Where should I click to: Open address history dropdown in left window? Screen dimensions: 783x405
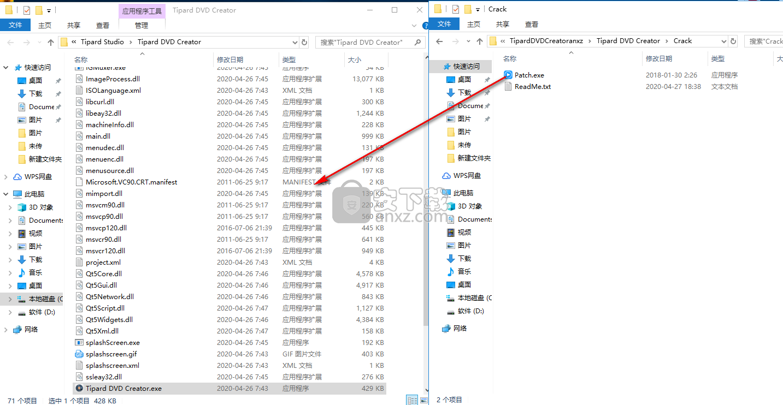tap(294, 42)
